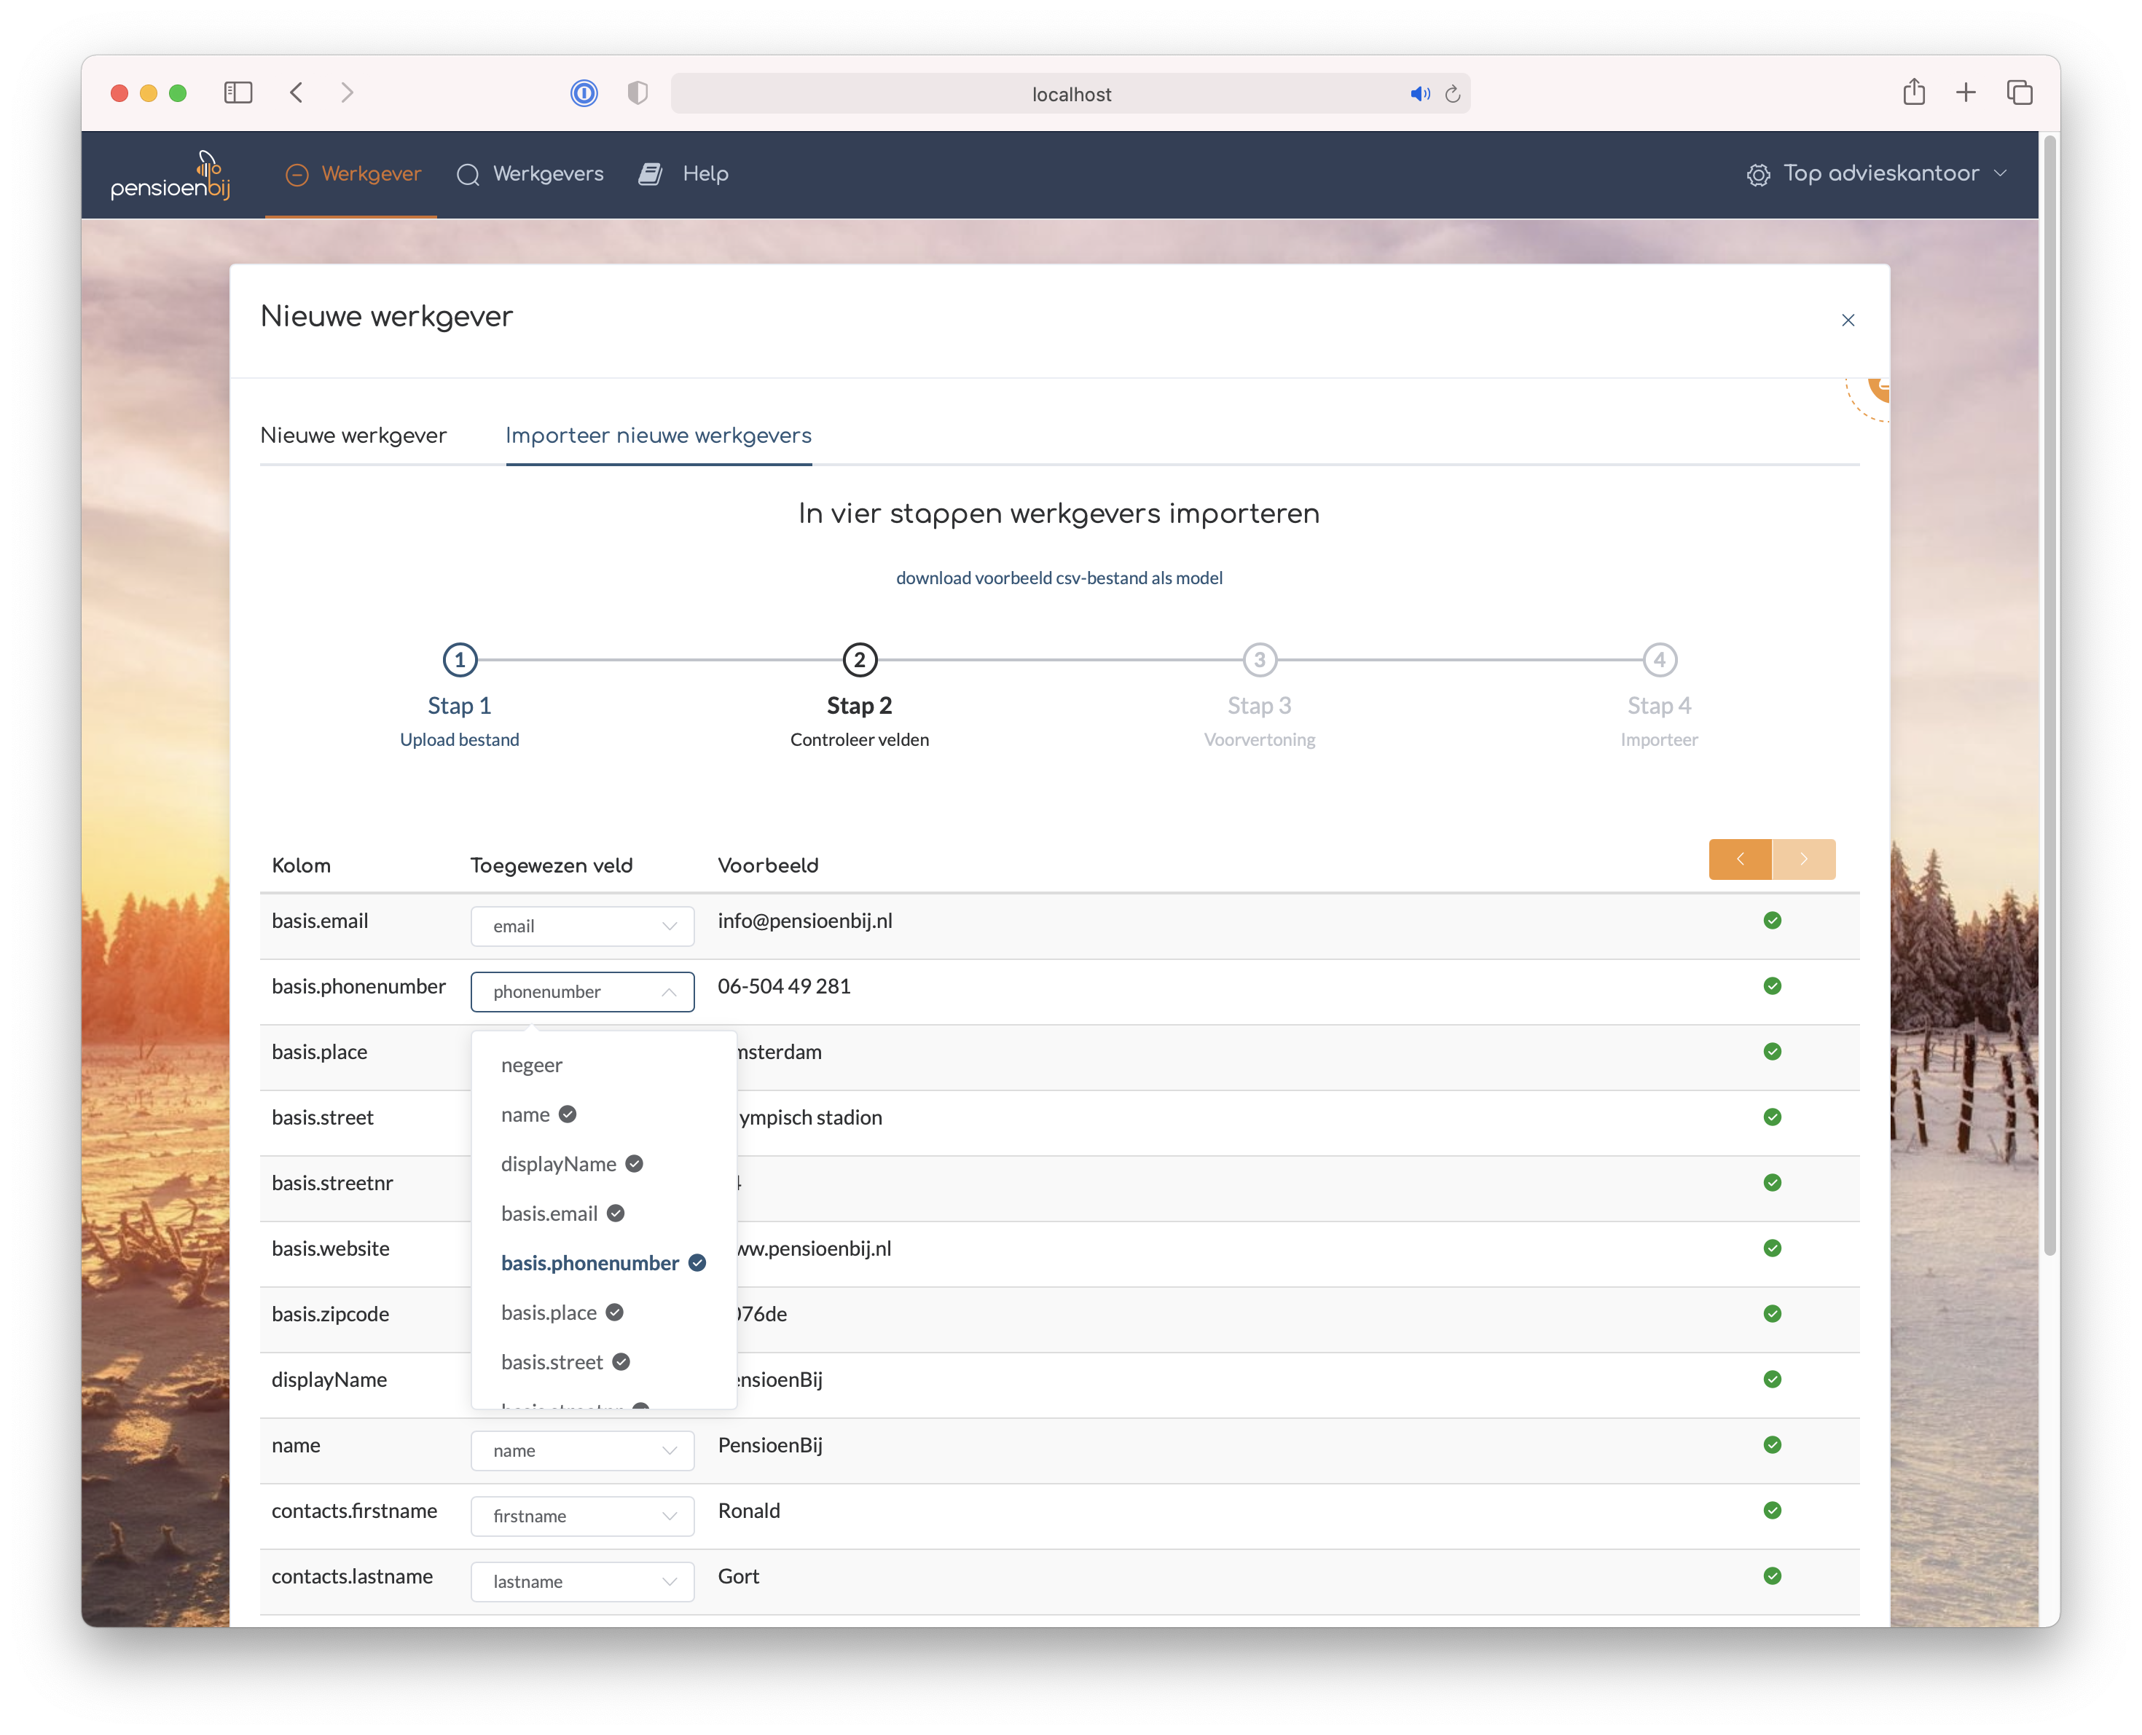Click the Toegewezen veld column header

click(x=552, y=865)
